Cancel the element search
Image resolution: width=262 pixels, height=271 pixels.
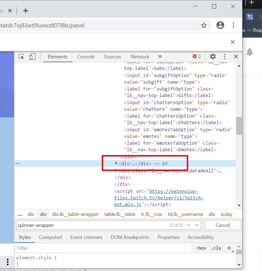tap(223, 225)
